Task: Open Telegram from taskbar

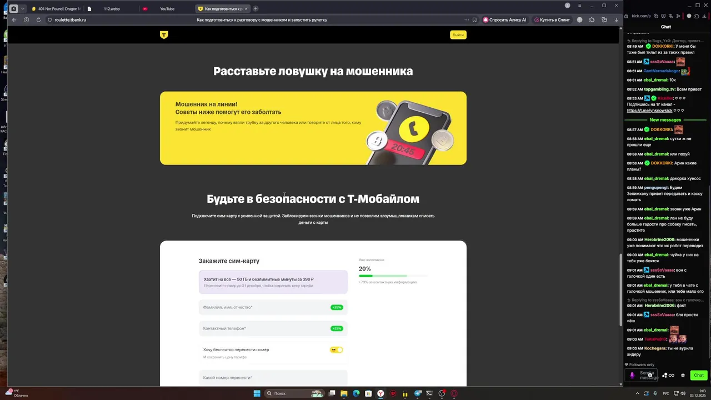Action: click(417, 393)
